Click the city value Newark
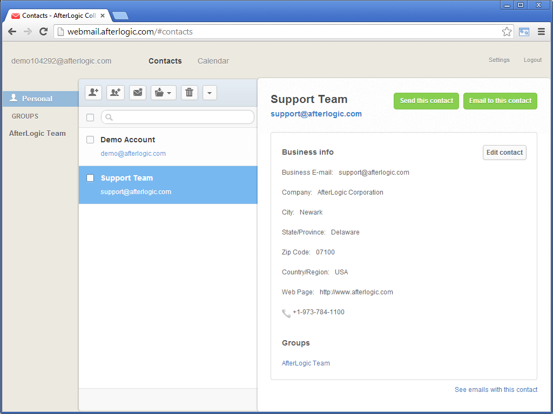The width and height of the screenshot is (553, 414). pyautogui.click(x=311, y=212)
